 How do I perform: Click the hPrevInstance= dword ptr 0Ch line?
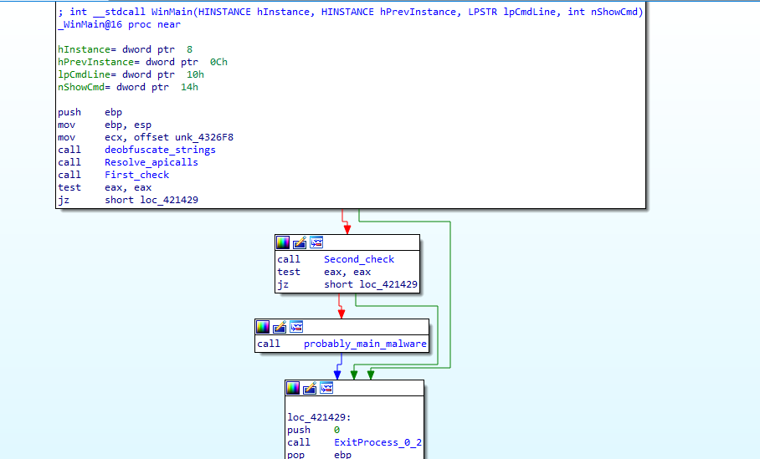[x=142, y=62]
